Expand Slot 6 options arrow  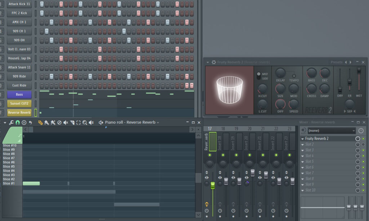click(x=303, y=167)
